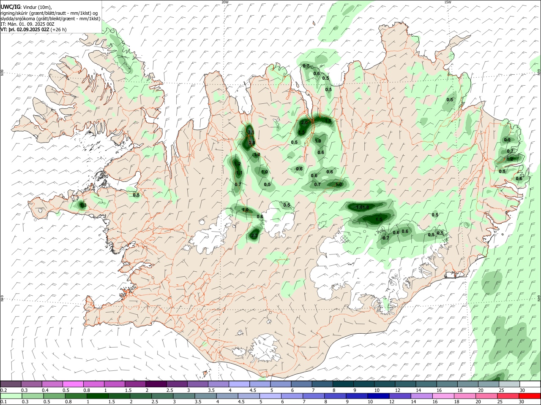Click the hatched marker on the central glacier

pyautogui.click(x=344, y=239)
